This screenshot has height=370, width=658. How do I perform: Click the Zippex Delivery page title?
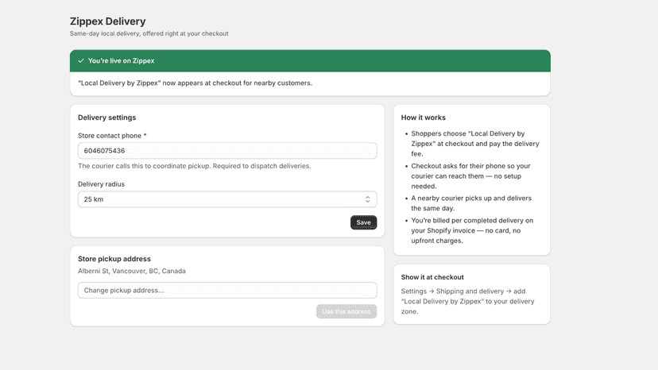point(108,21)
